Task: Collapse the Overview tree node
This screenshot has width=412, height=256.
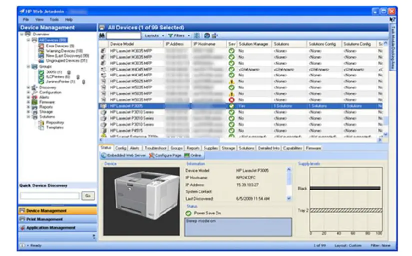Action: coord(22,34)
